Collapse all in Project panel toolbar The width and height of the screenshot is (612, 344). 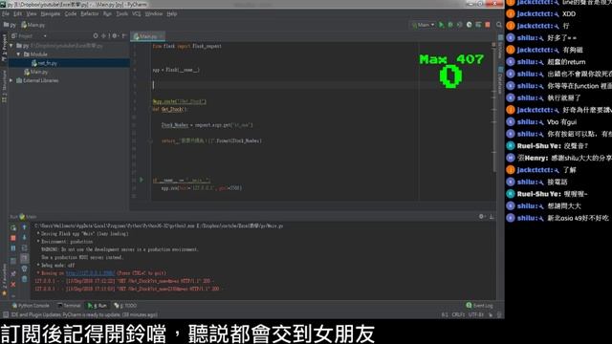[x=104, y=36]
